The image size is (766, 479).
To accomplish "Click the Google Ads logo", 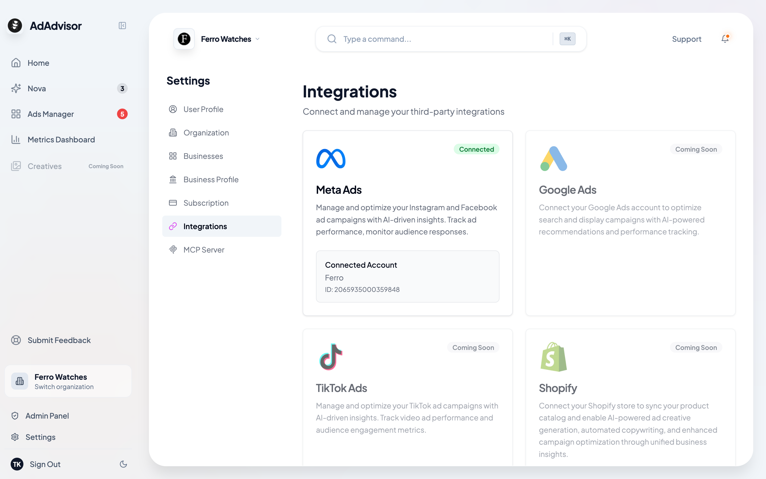I will [x=553, y=158].
